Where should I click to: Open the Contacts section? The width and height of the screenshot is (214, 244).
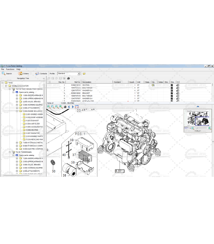pos(41,74)
